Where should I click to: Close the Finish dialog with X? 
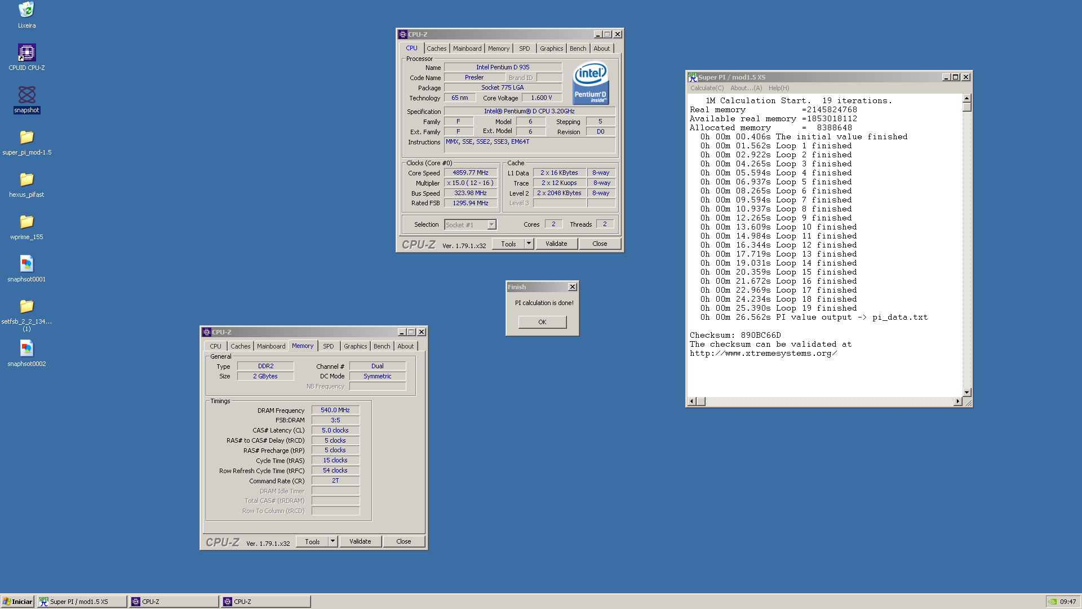(572, 287)
